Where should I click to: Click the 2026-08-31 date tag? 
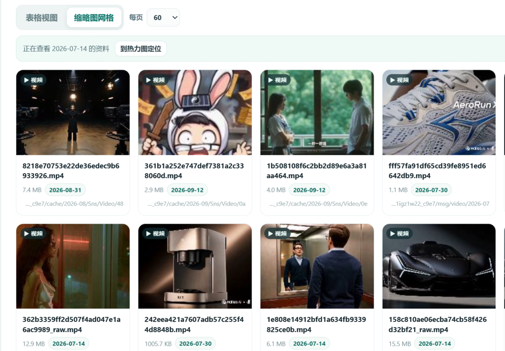[x=65, y=190]
